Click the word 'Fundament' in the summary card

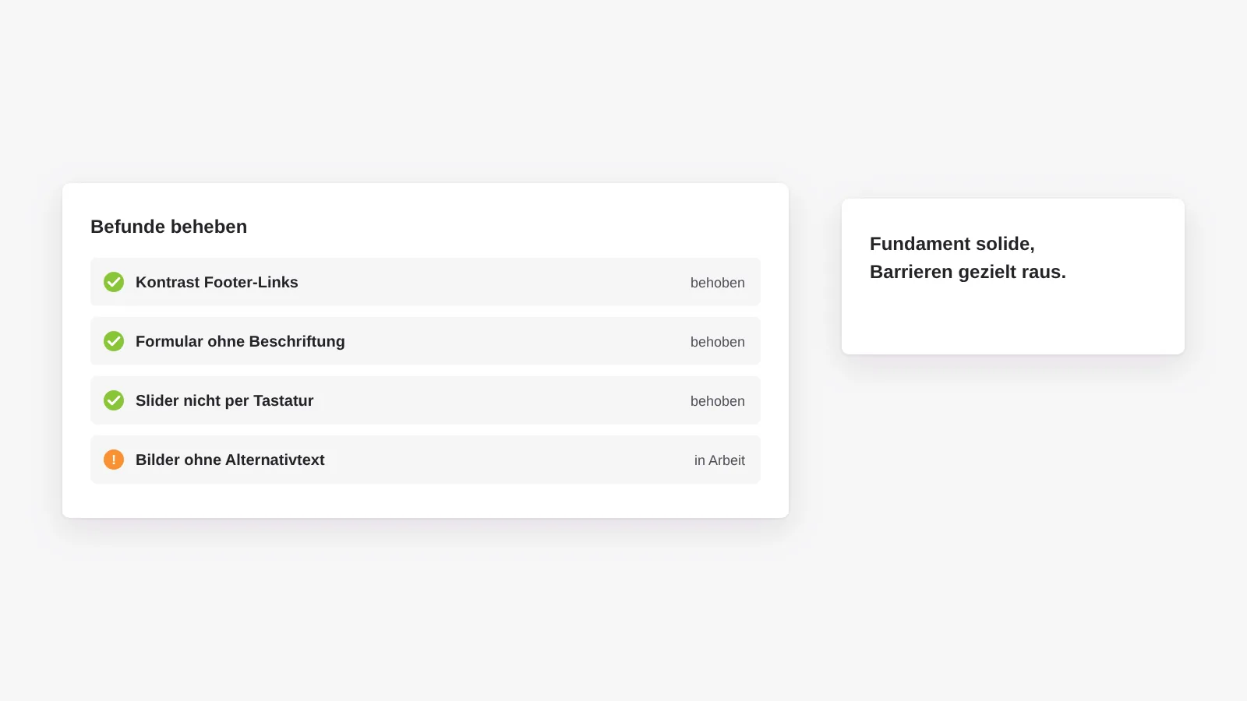click(x=920, y=244)
